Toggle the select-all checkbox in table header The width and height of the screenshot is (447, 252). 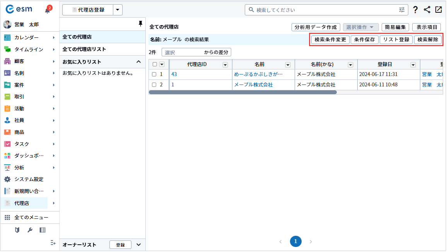(x=155, y=64)
